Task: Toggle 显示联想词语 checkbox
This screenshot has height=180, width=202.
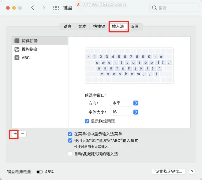Action: coord(87,121)
